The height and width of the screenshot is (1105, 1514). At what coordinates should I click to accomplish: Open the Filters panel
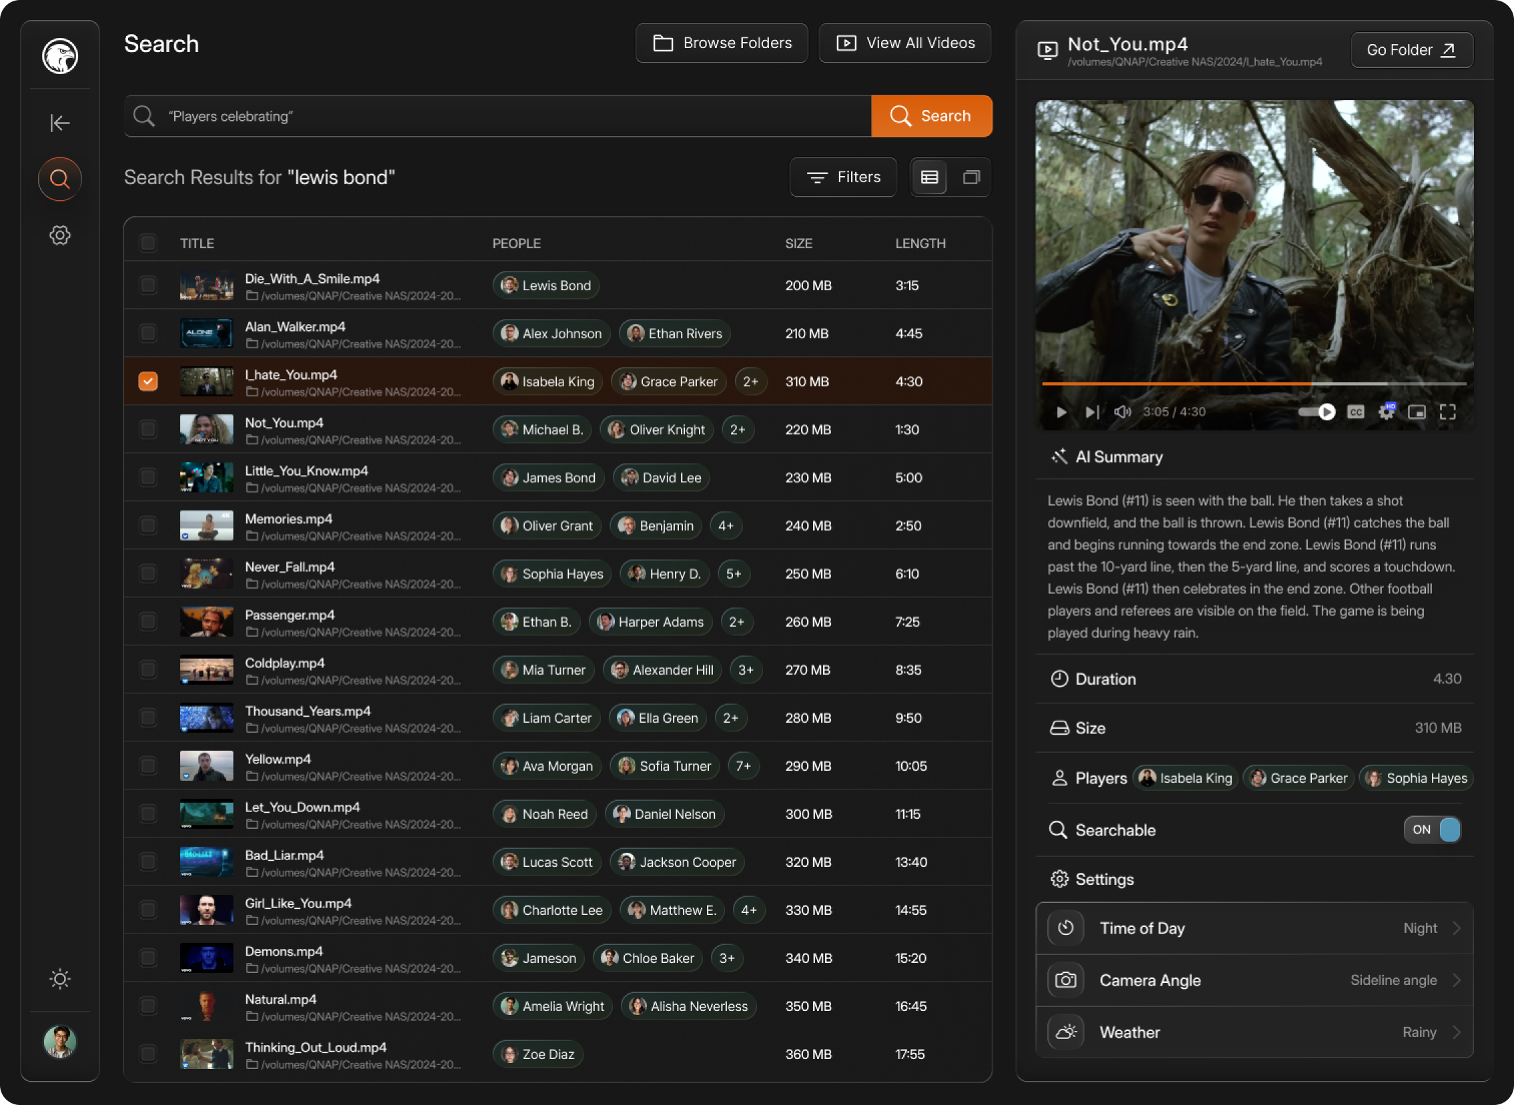[x=843, y=177]
